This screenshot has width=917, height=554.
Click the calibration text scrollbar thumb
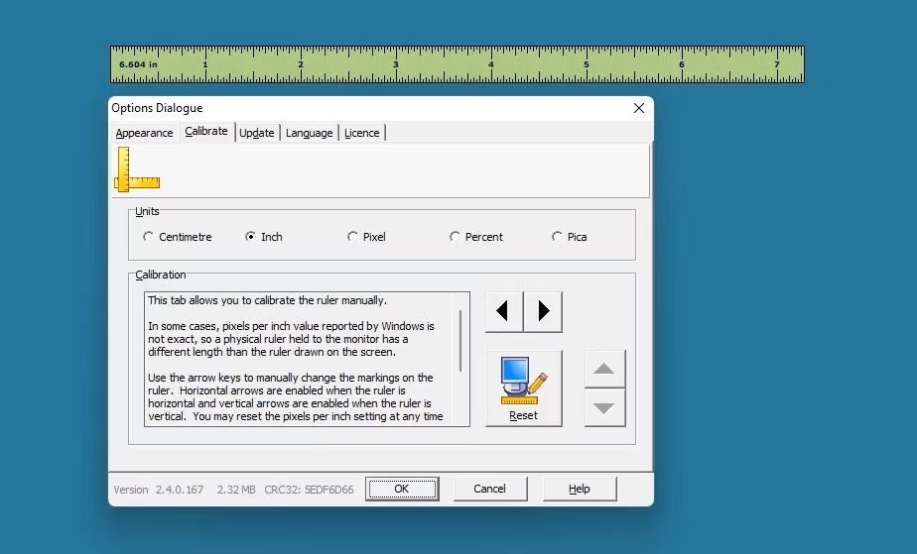(x=460, y=341)
